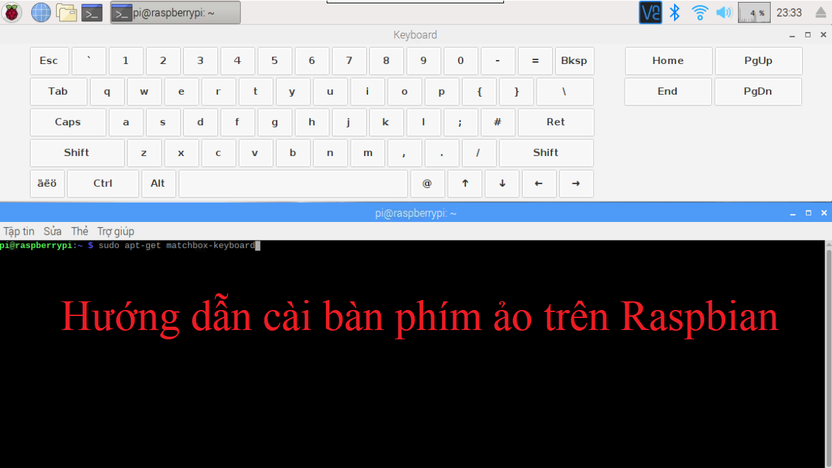Toggle the left Shift key

click(77, 153)
